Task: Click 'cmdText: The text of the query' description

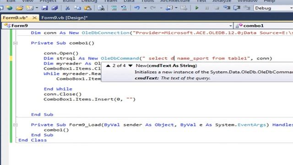Action: click(173, 78)
